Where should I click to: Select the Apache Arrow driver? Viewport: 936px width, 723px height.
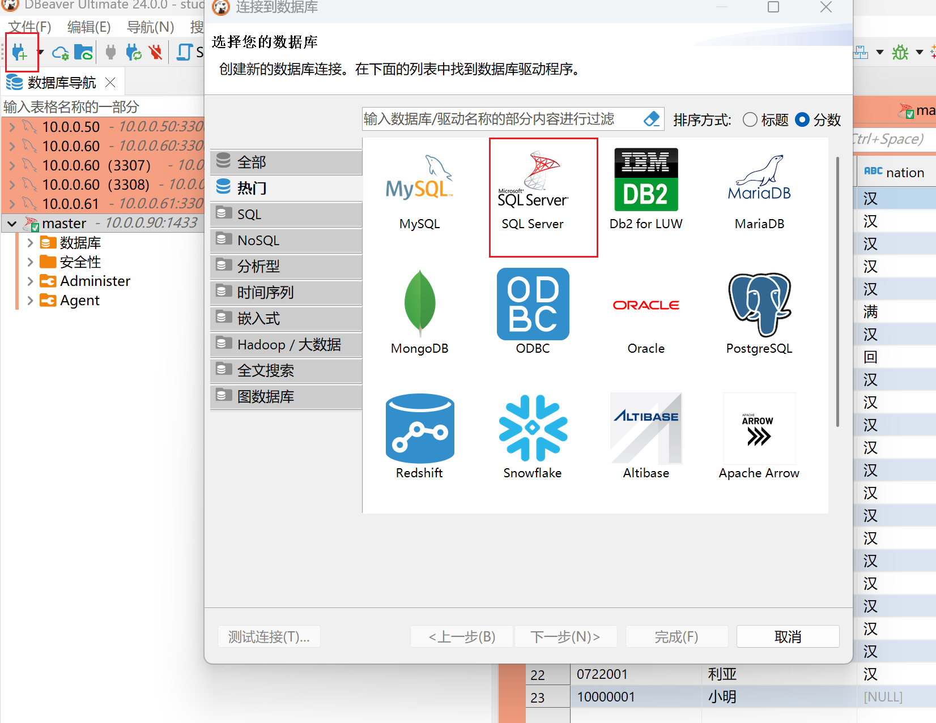pyautogui.click(x=759, y=437)
